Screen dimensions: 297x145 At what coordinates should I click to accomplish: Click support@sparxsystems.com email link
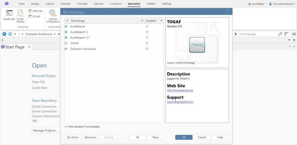180,102
